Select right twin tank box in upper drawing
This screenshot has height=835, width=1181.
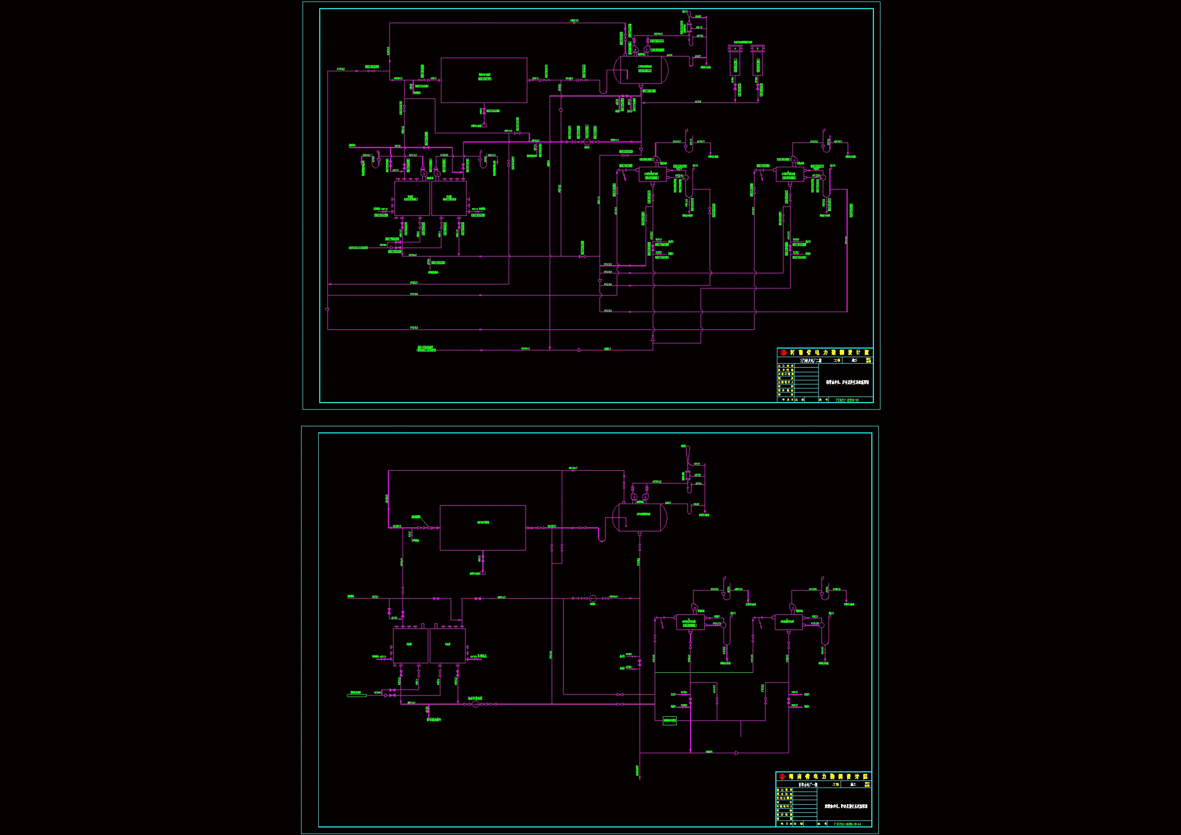[449, 198]
